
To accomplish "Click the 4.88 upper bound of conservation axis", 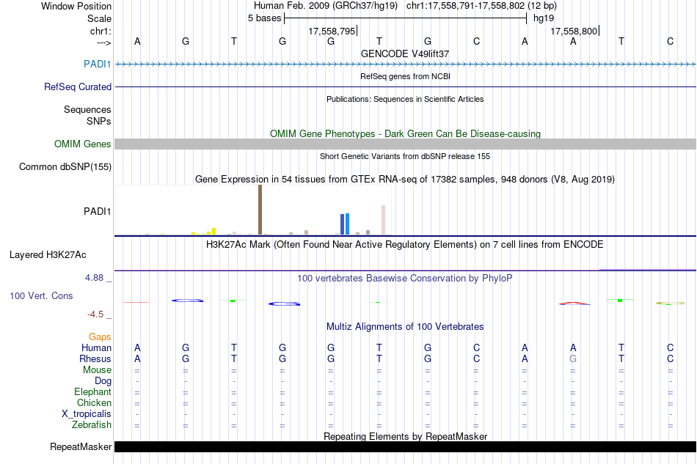I will point(94,278).
